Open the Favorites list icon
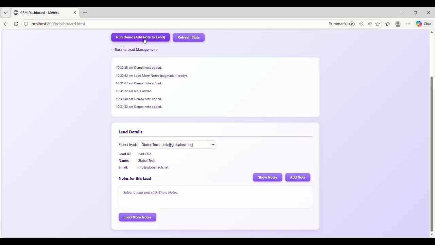This screenshot has width=435, height=245. click(x=388, y=24)
